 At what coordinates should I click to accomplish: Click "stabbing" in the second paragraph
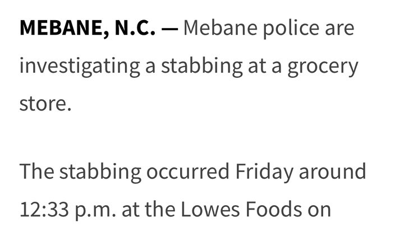[100, 173]
